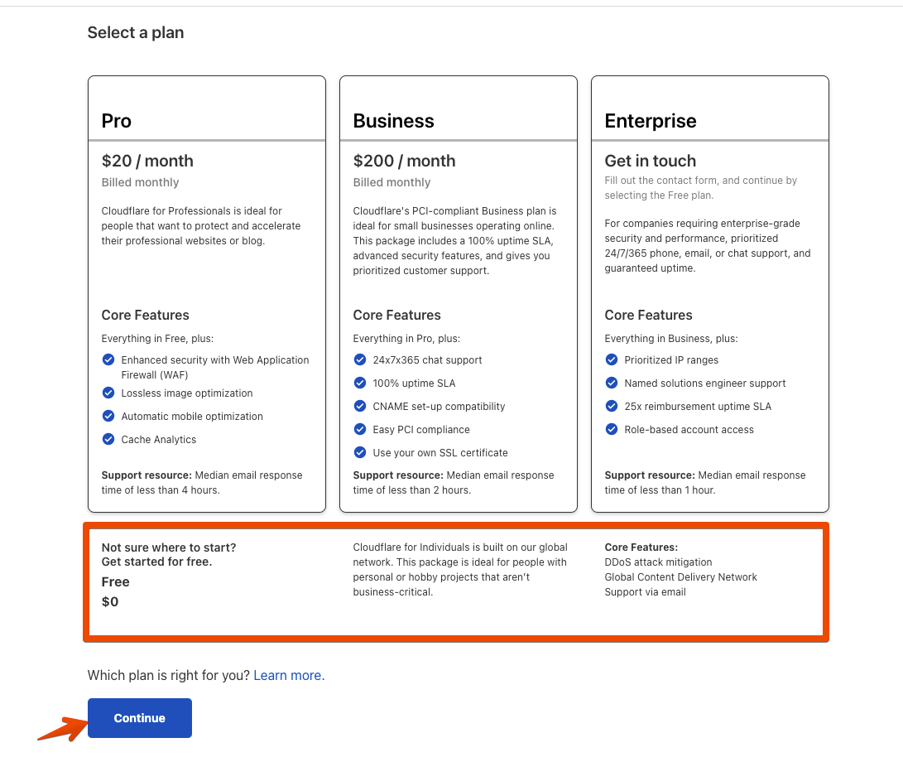Screen dimensions: 903x762
Task: Select the Enterprise plan card heading
Action: pos(651,121)
